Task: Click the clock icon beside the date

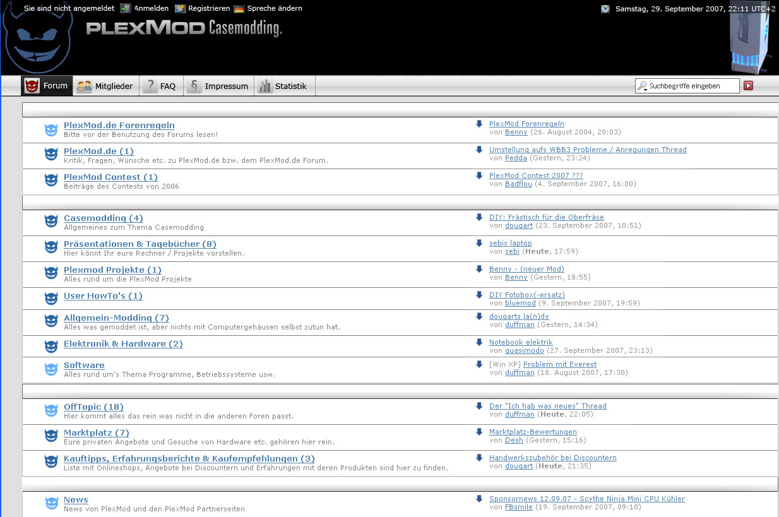Action: pyautogui.click(x=605, y=9)
